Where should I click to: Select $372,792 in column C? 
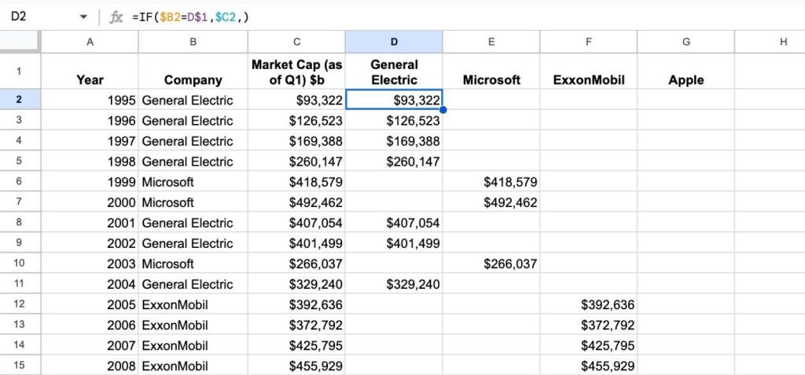(296, 326)
